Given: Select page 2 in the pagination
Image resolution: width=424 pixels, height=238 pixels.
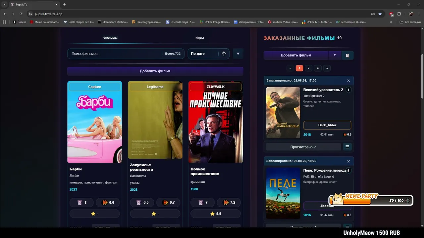Looking at the screenshot, I should (308, 68).
